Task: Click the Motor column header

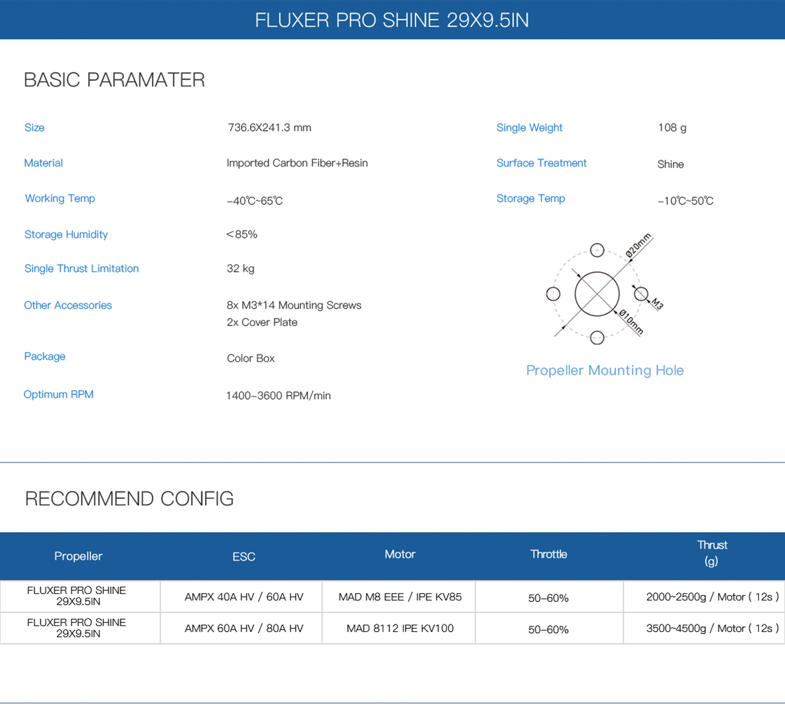Action: click(400, 554)
